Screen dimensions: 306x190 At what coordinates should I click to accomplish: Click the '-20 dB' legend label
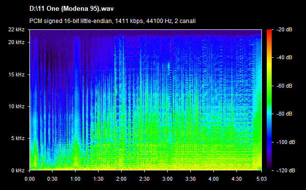tap(284, 29)
